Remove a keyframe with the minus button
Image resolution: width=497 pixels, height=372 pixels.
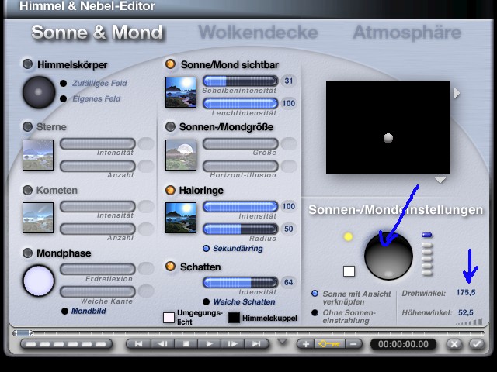(x=354, y=344)
